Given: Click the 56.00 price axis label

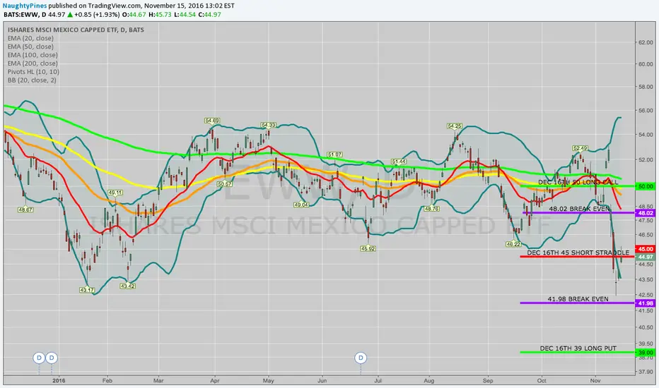Looking at the screenshot, I should (646, 111).
